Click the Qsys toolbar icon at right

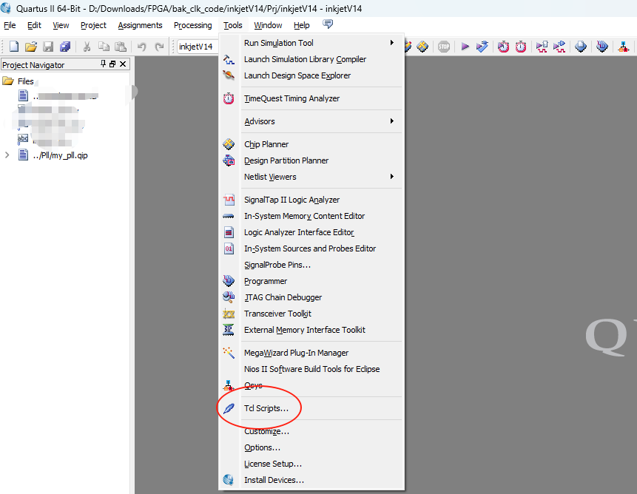click(x=623, y=47)
